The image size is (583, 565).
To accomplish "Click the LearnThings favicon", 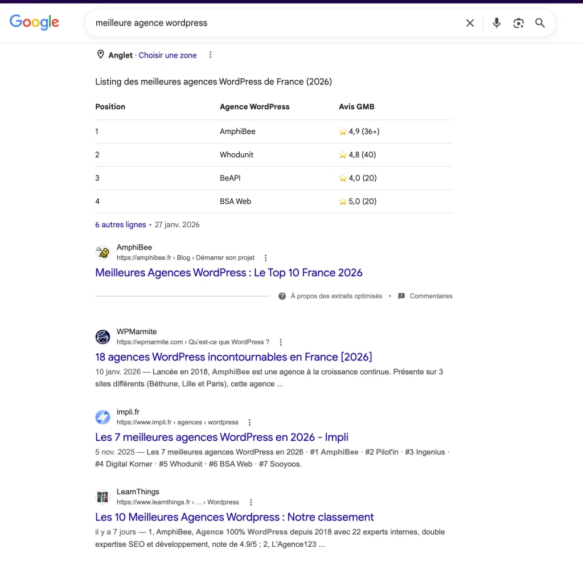I will (102, 497).
